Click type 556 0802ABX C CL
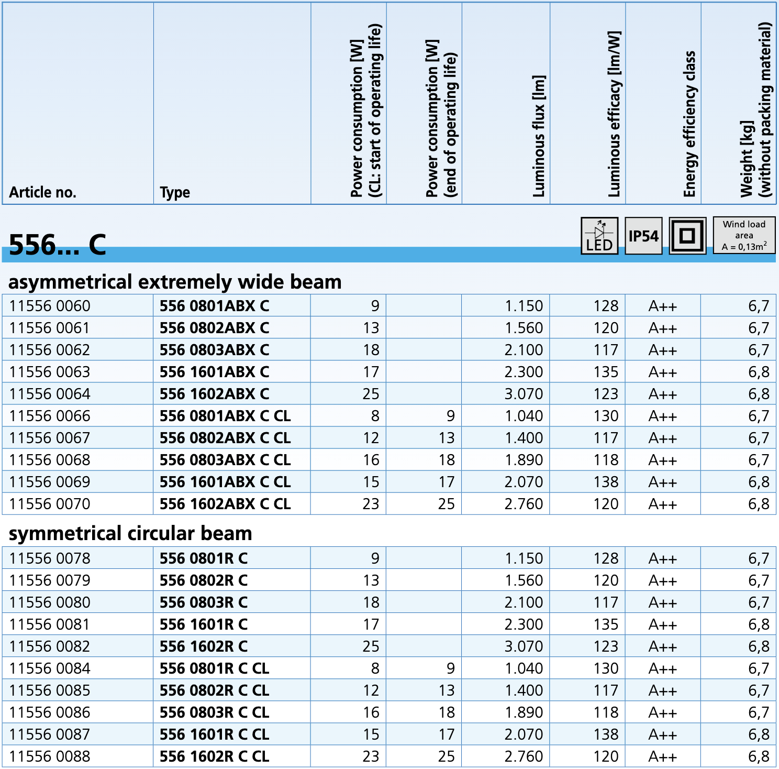Image resolution: width=779 pixels, height=769 pixels. point(225,438)
